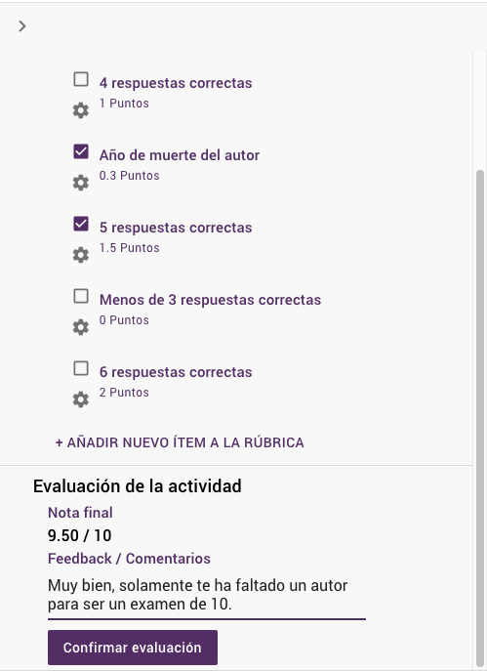
Task: Select the 6 respuestas correctas label
Action: [176, 372]
